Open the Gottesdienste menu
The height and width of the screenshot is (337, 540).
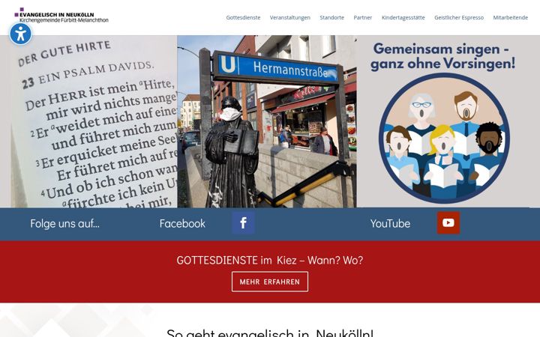[243, 17]
